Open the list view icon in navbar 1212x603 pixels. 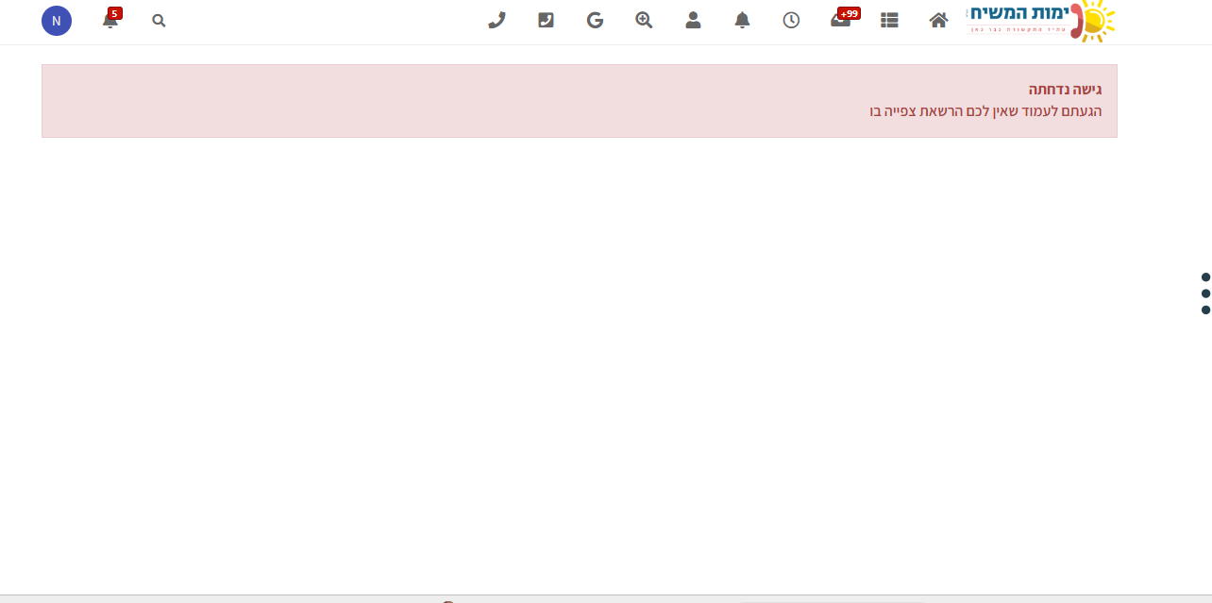click(889, 20)
